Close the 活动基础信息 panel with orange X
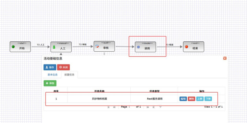The height and width of the screenshot is (123, 247). point(225,58)
